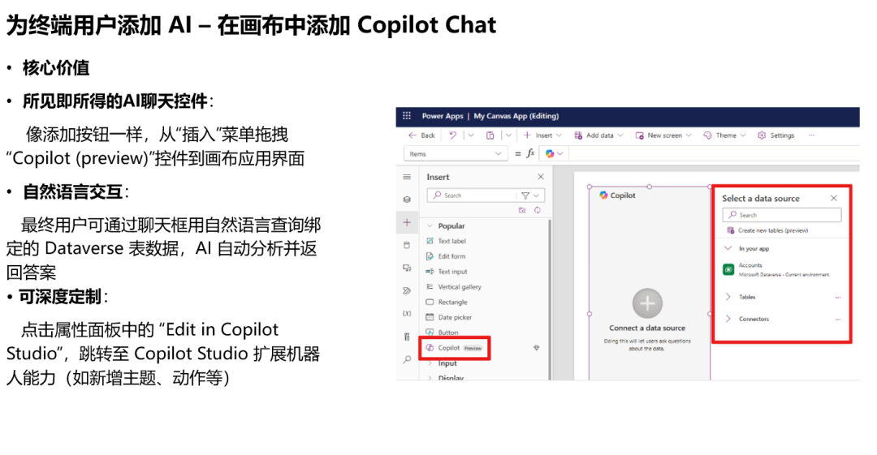Expand the left navigation hamburger menu
This screenshot has height=455, width=877.
pyautogui.click(x=407, y=177)
